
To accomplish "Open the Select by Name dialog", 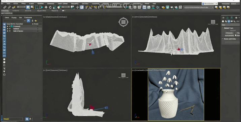I will [32, 7].
